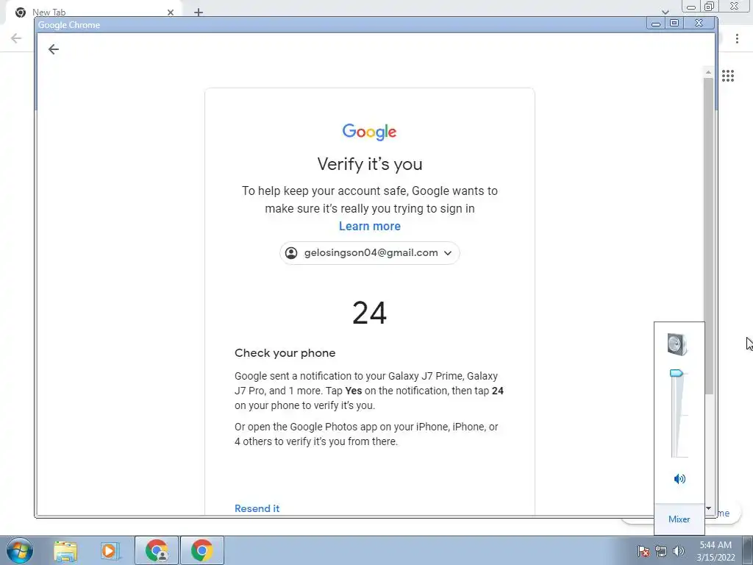Switch to the second Chrome taskbar icon

pyautogui.click(x=202, y=550)
